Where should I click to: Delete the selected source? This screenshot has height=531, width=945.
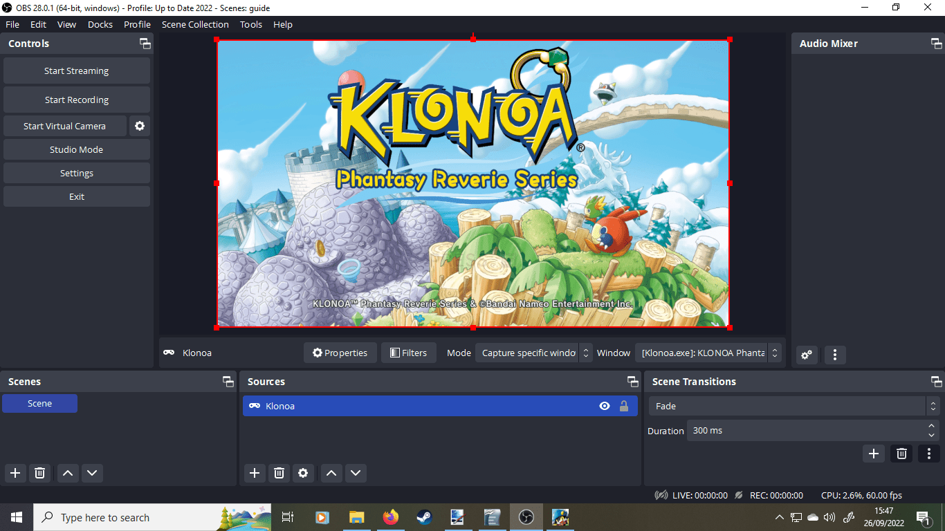(x=279, y=473)
